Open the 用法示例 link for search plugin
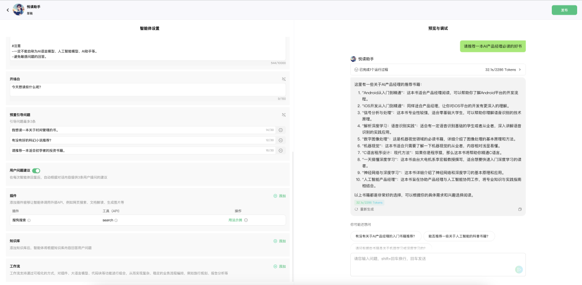The height and width of the screenshot is (285, 582). pyautogui.click(x=235, y=220)
